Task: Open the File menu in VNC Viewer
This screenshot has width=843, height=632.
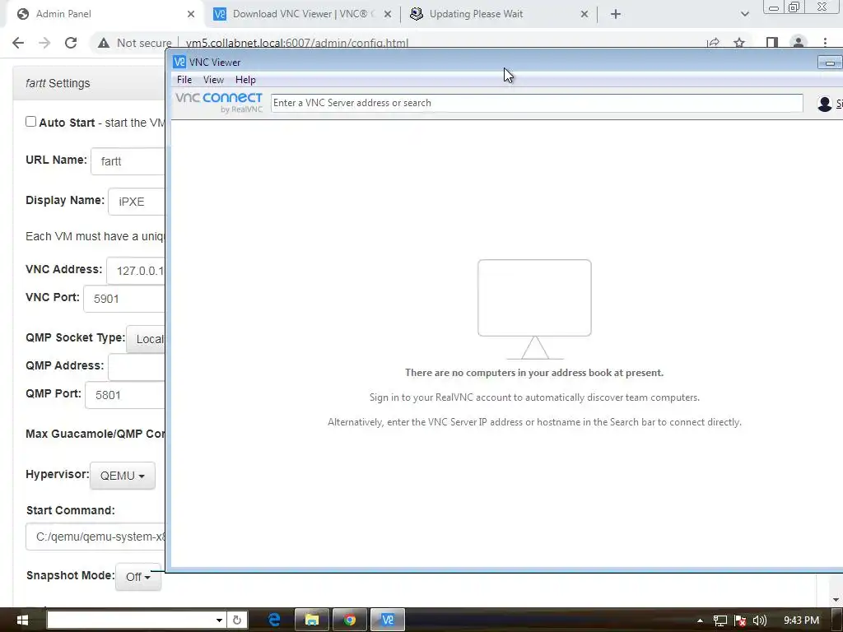Action: pos(184,80)
